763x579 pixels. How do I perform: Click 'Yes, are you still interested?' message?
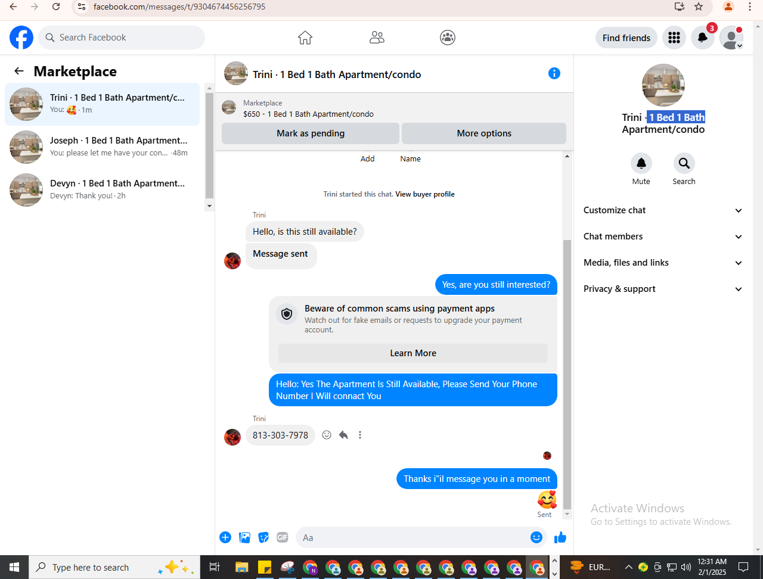tap(496, 285)
